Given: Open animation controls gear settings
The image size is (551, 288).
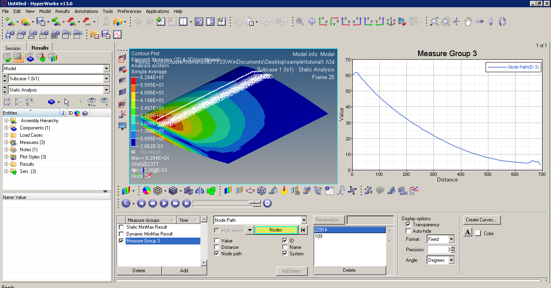Looking at the screenshot, I should point(267,203).
